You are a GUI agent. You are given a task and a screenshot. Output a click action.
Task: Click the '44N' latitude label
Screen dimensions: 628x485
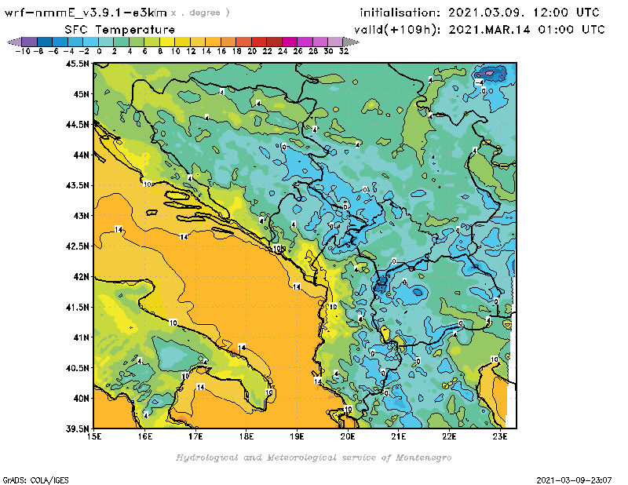click(x=81, y=155)
